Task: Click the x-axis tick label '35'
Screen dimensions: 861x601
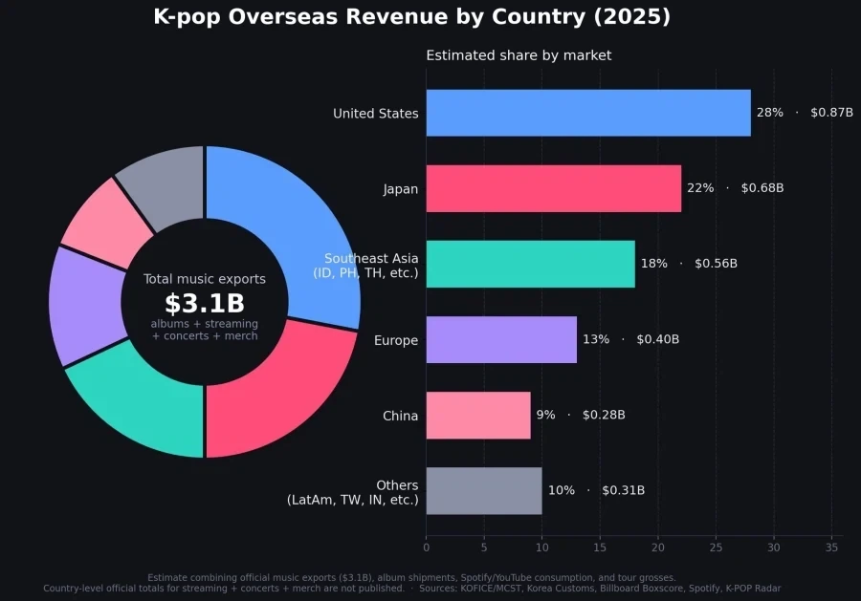Action: point(832,547)
